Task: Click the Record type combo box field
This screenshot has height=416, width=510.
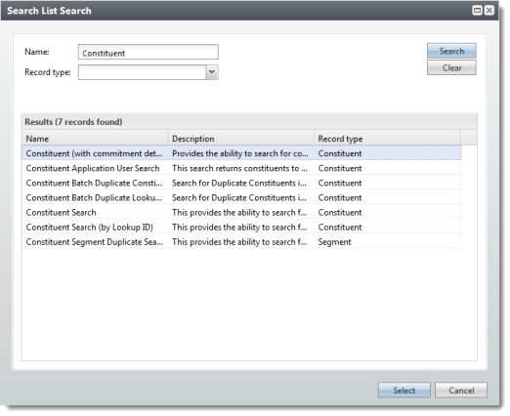Action: [143, 72]
